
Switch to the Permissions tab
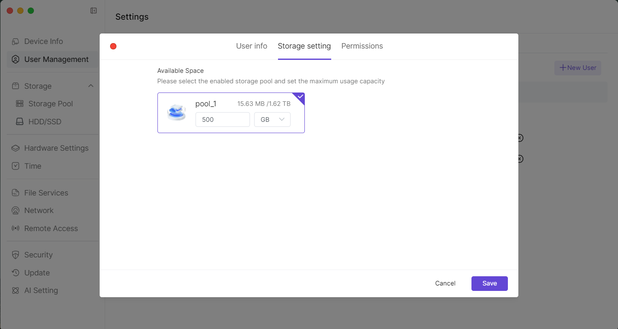pos(362,46)
